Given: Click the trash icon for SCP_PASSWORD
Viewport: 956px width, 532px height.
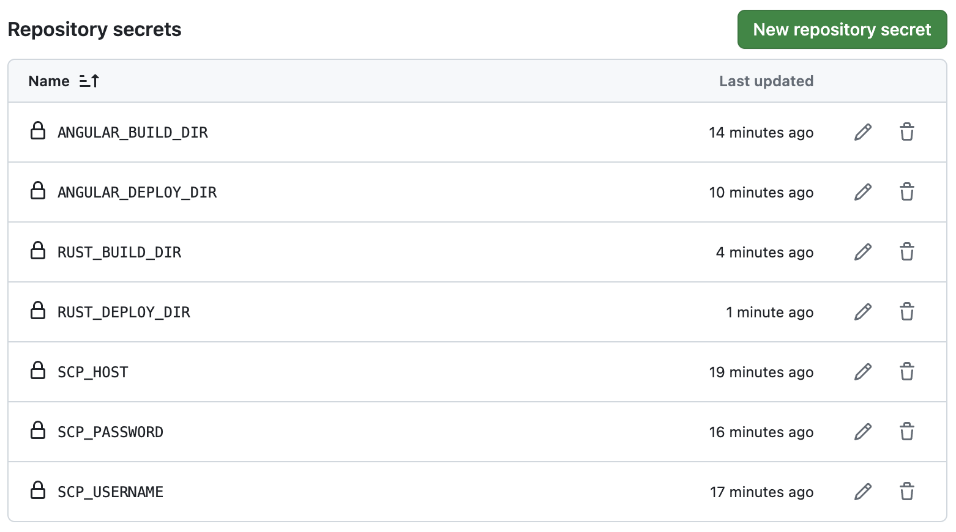Looking at the screenshot, I should (906, 432).
